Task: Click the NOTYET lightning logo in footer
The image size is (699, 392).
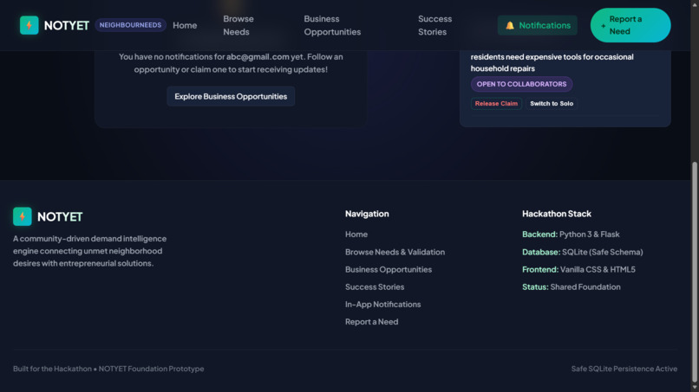Action: click(23, 216)
